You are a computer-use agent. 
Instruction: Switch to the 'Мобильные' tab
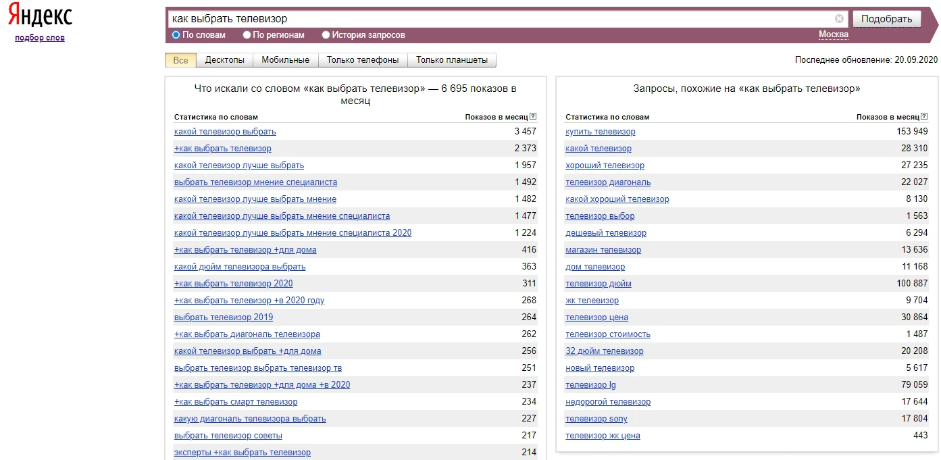pos(285,60)
